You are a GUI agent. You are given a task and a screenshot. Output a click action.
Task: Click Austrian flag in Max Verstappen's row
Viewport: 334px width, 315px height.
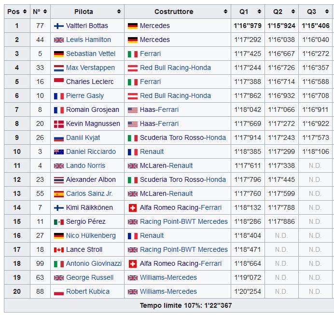pyautogui.click(x=133, y=68)
